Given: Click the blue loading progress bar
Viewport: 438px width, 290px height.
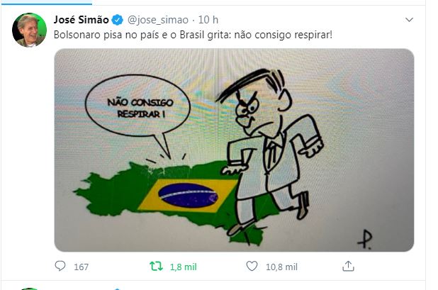Looking at the screenshot, I should 46,4.
